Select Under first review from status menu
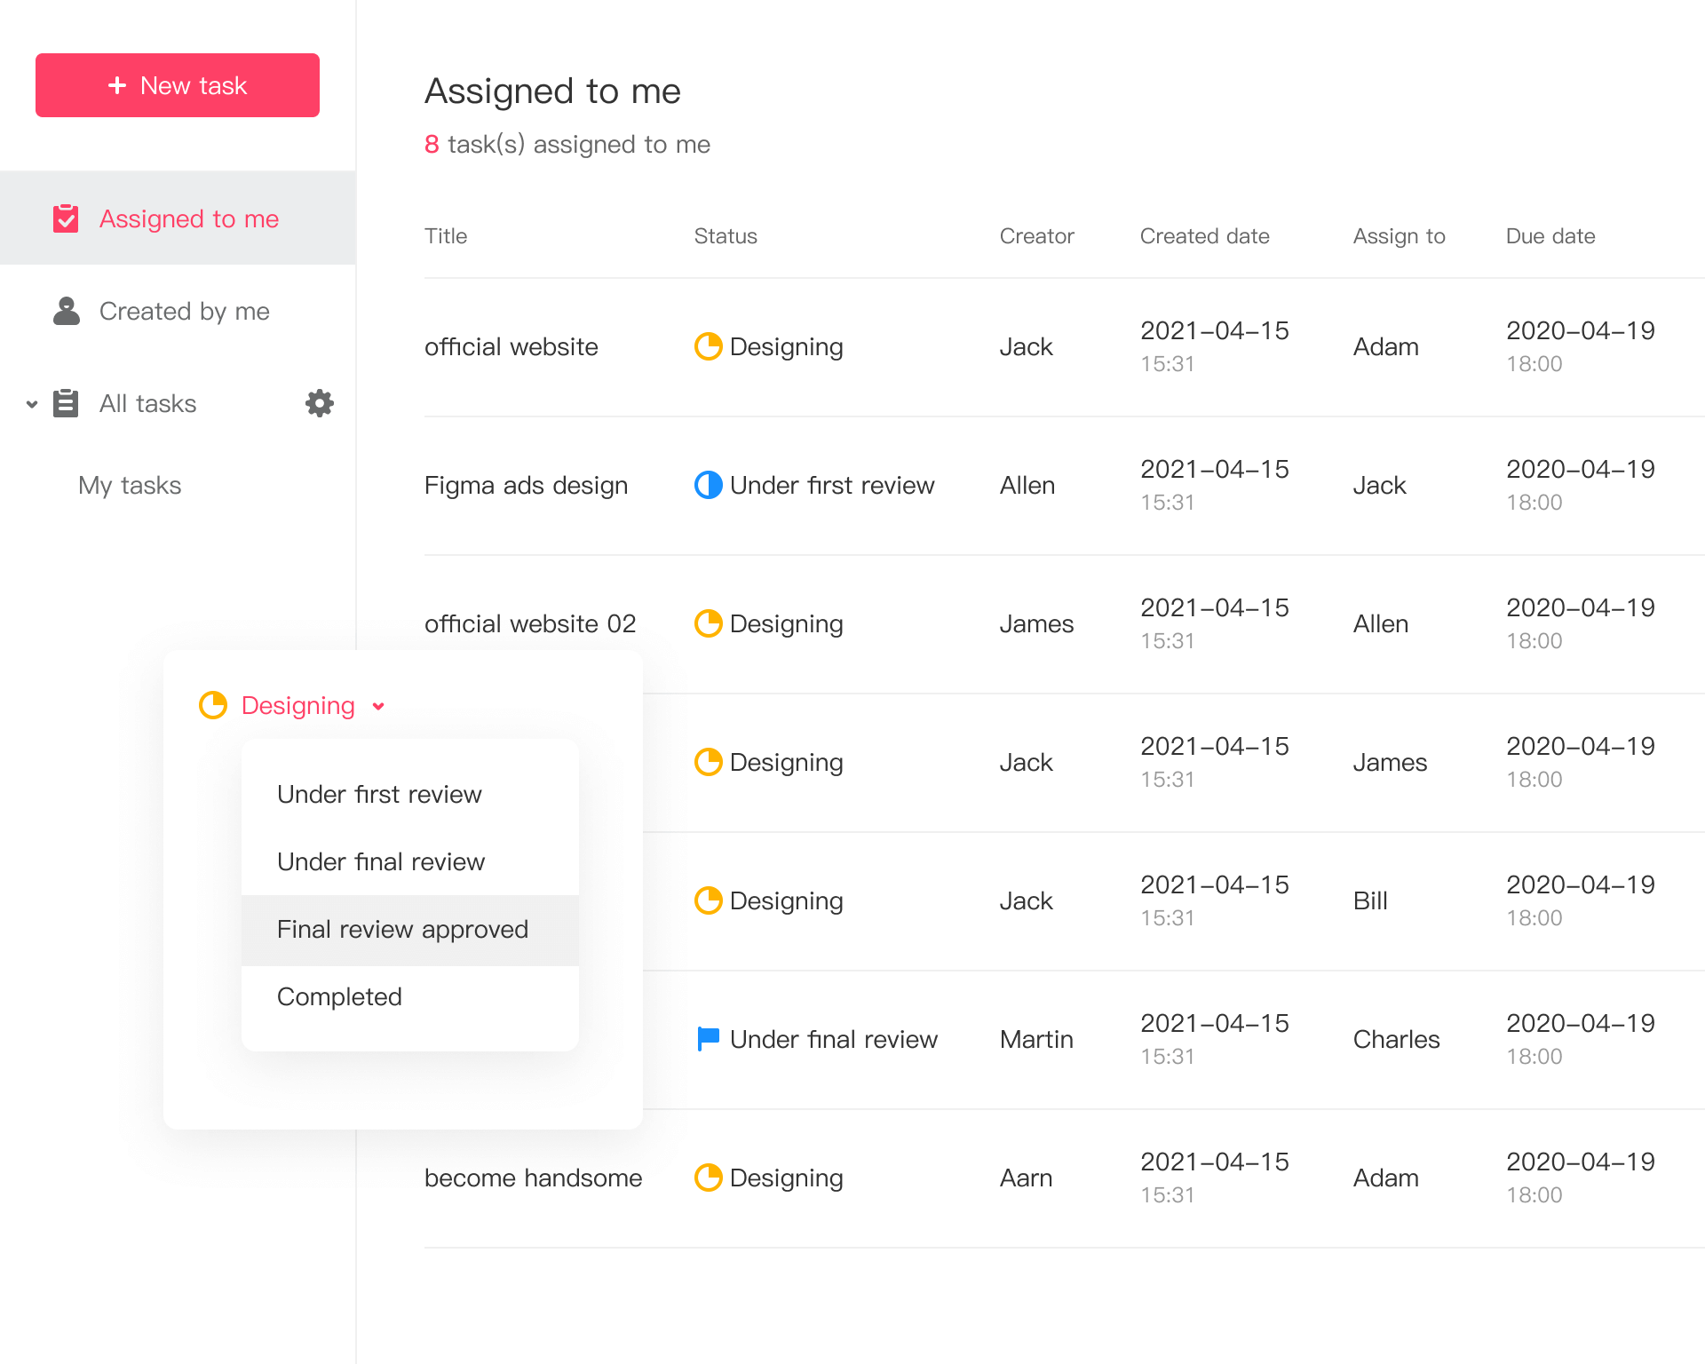 point(379,794)
